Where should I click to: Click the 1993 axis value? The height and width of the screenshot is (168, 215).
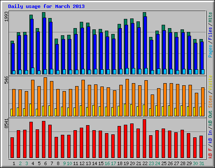(7, 16)
